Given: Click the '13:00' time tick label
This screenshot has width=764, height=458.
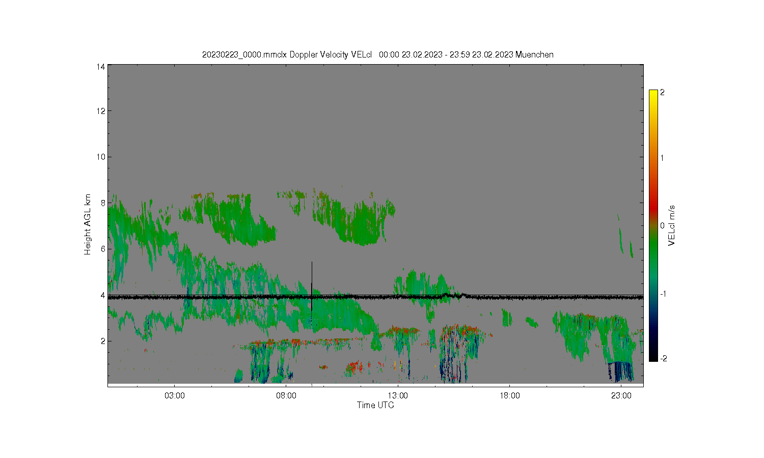Looking at the screenshot, I should [398, 396].
